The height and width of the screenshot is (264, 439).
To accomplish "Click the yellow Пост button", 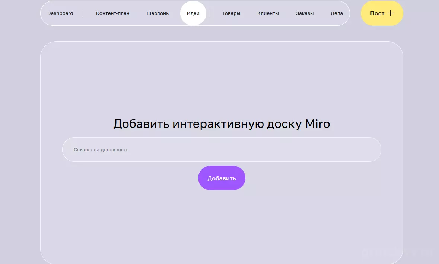I will point(382,13).
